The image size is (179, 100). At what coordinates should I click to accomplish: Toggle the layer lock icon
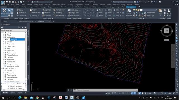(x=138, y=10)
